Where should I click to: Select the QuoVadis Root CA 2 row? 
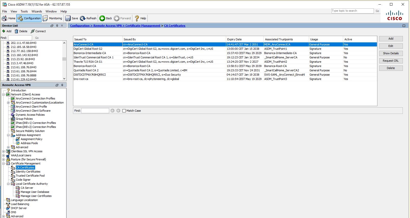click(x=225, y=70)
